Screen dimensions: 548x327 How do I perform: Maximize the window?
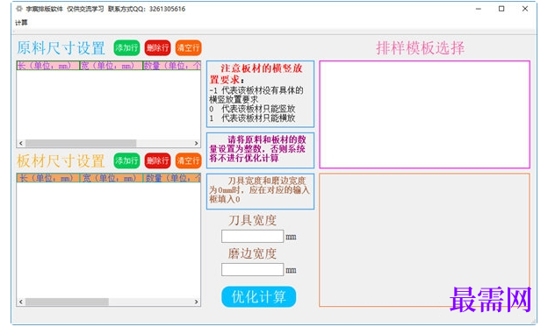click(501, 9)
